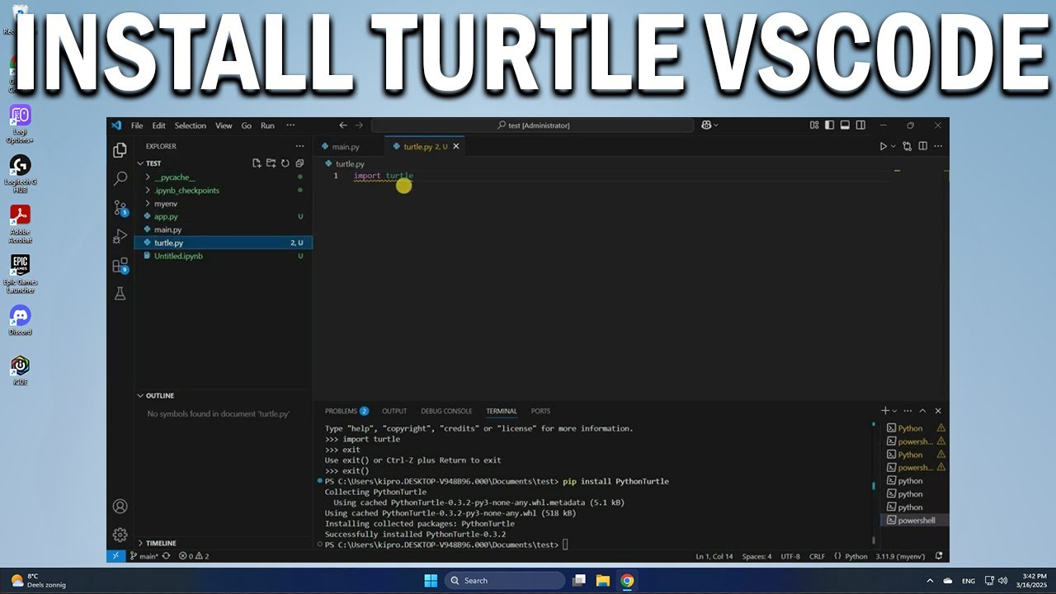Open the Explorer view in the activity bar

tap(120, 149)
